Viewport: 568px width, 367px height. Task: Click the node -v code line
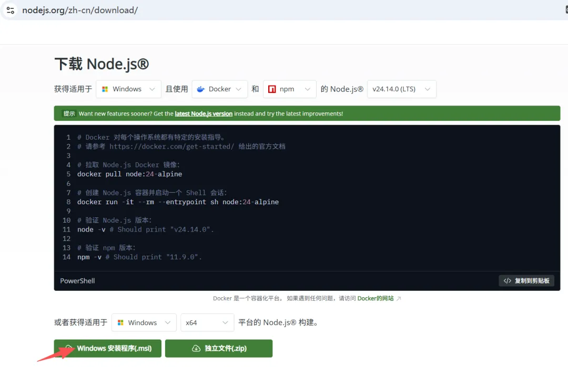click(146, 229)
